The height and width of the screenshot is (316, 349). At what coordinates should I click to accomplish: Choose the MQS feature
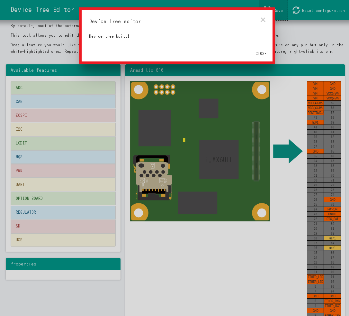[63, 157]
